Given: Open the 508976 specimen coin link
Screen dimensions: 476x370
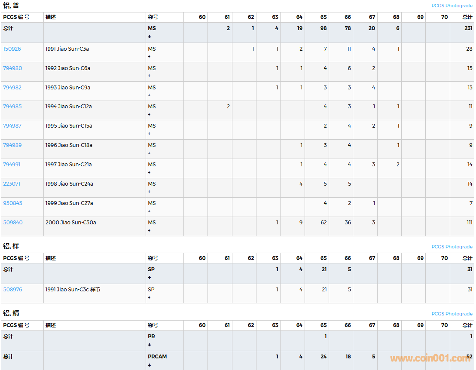Looking at the screenshot, I should click(12, 290).
